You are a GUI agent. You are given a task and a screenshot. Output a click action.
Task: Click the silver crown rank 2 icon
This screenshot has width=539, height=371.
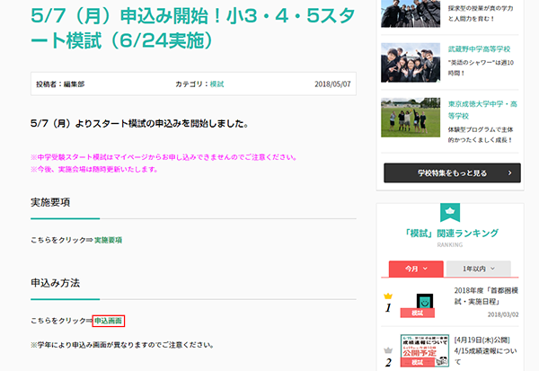[388, 351]
